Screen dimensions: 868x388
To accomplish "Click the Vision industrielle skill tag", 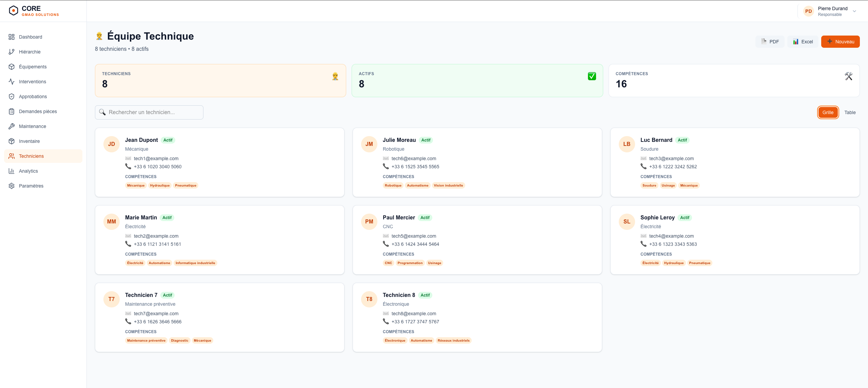I will [x=448, y=186].
